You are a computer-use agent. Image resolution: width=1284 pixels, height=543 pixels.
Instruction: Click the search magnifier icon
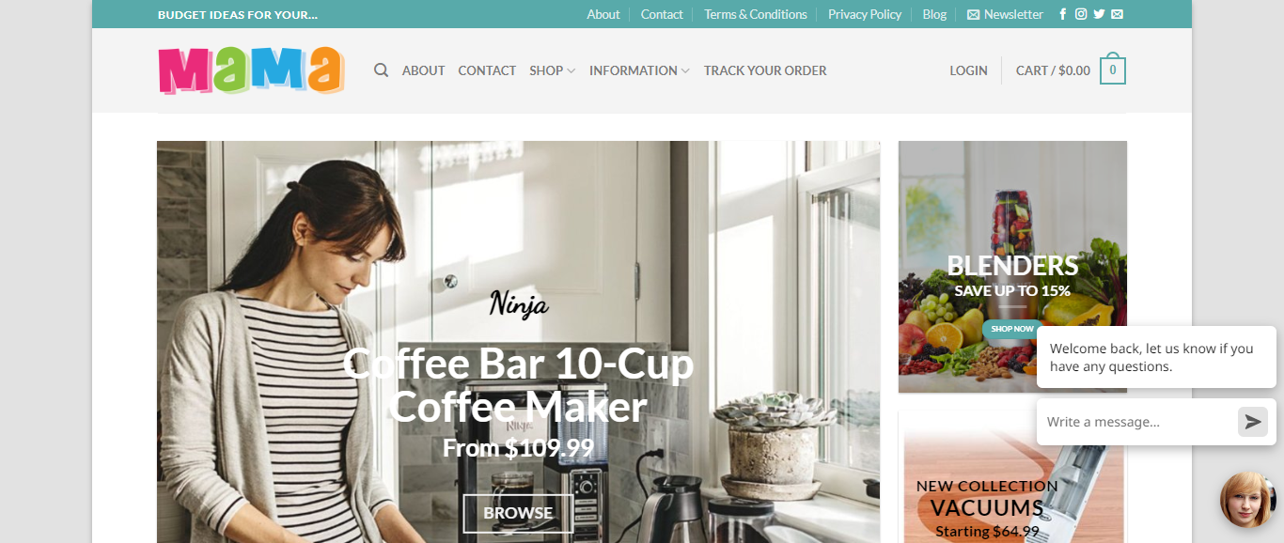pyautogui.click(x=381, y=70)
